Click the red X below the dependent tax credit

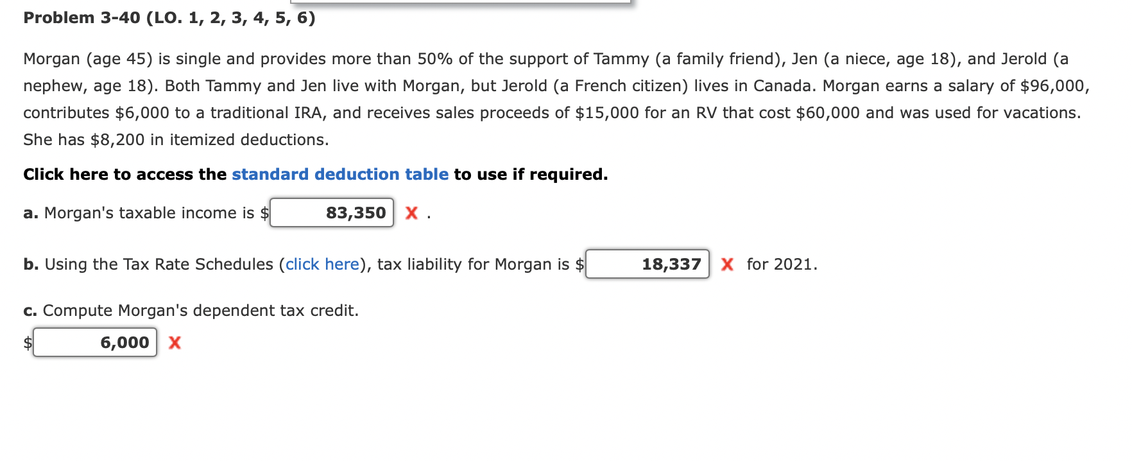coord(173,343)
